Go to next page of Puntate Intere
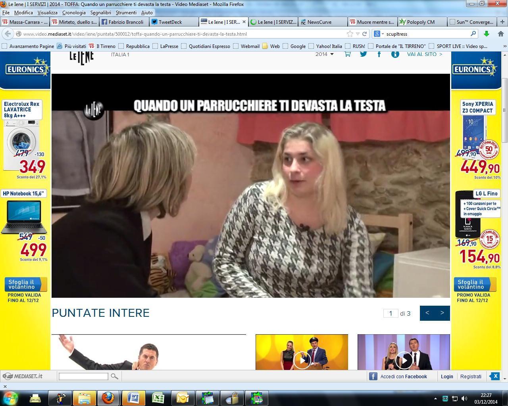The image size is (508, 406). pyautogui.click(x=443, y=313)
